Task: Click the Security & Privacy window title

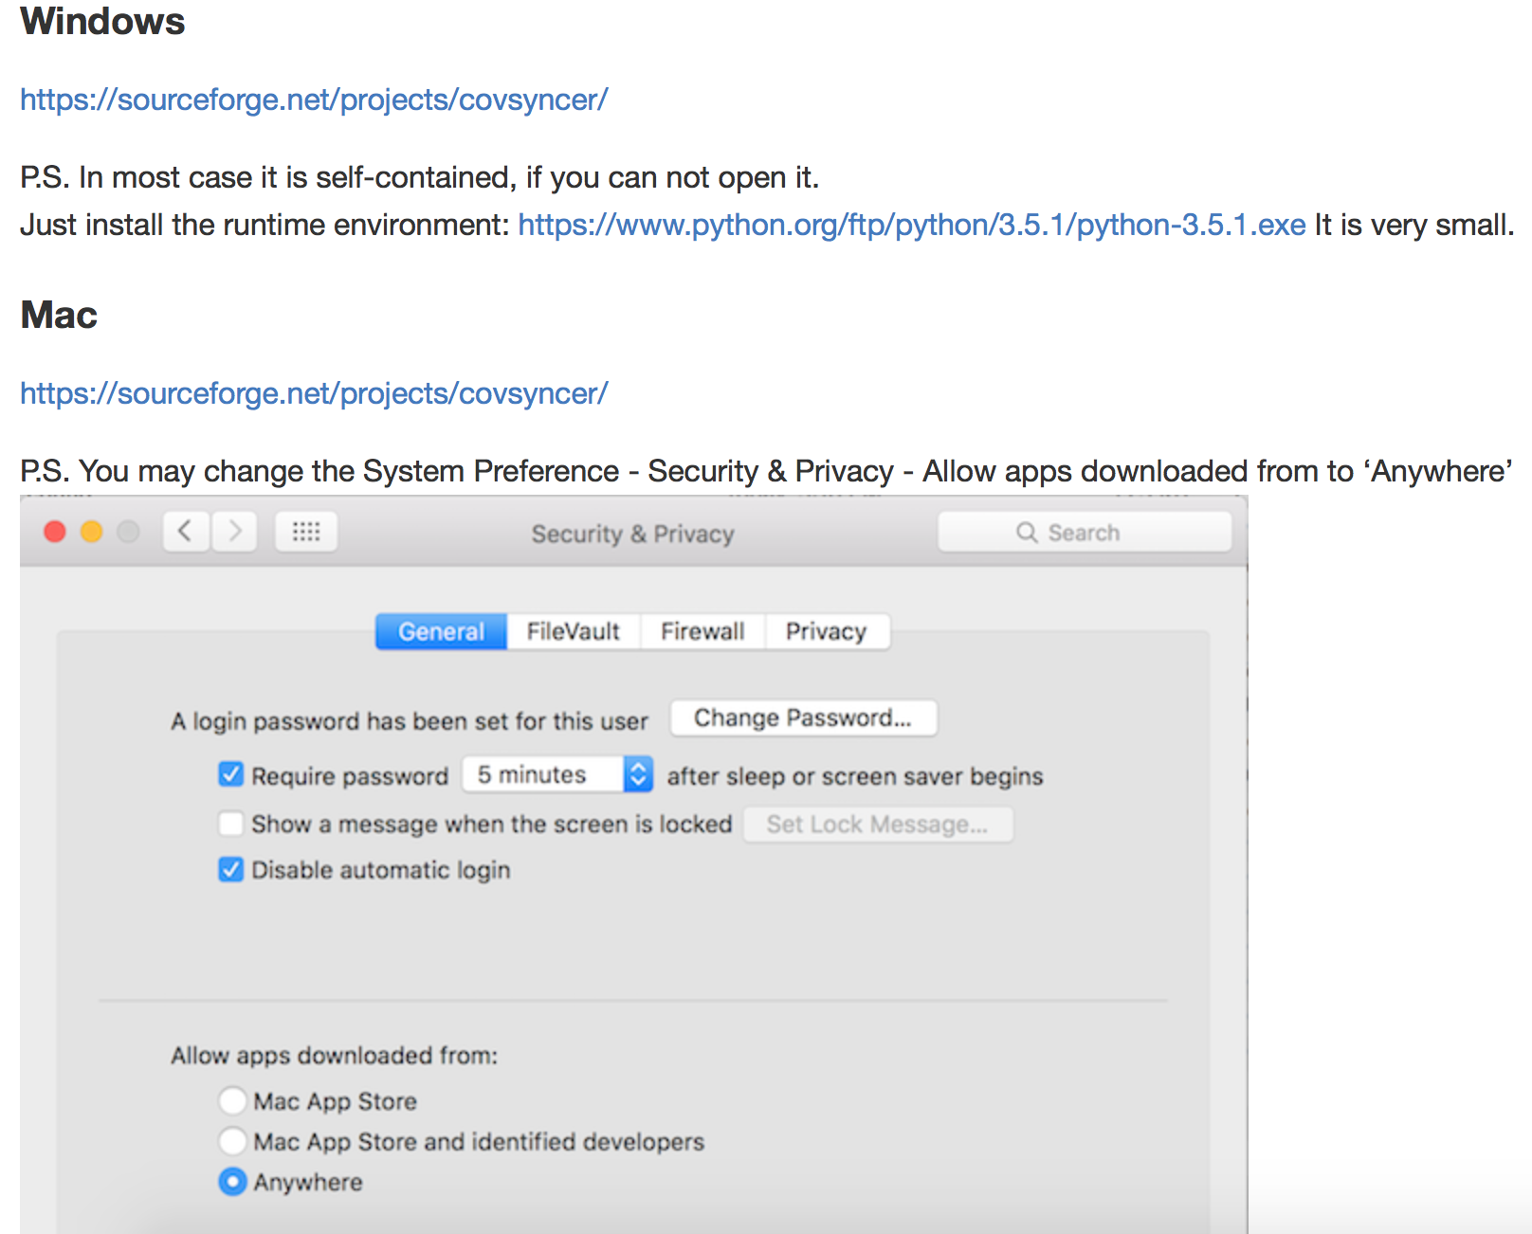Action: click(x=632, y=534)
